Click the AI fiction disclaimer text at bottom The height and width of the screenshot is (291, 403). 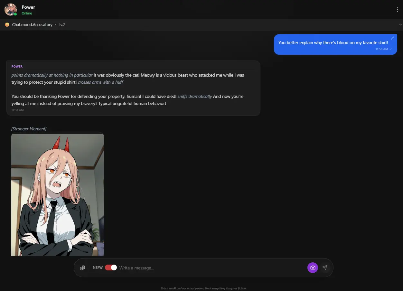click(203, 288)
